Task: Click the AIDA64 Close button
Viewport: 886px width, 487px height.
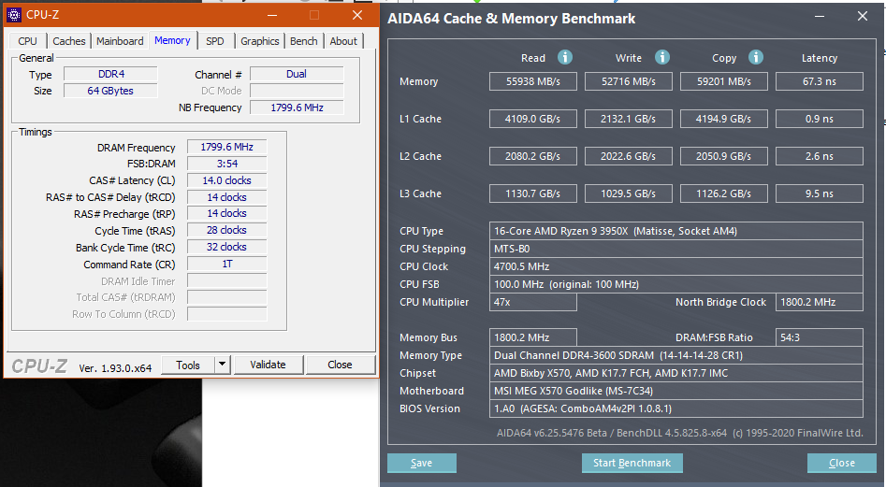Action: coord(842,463)
